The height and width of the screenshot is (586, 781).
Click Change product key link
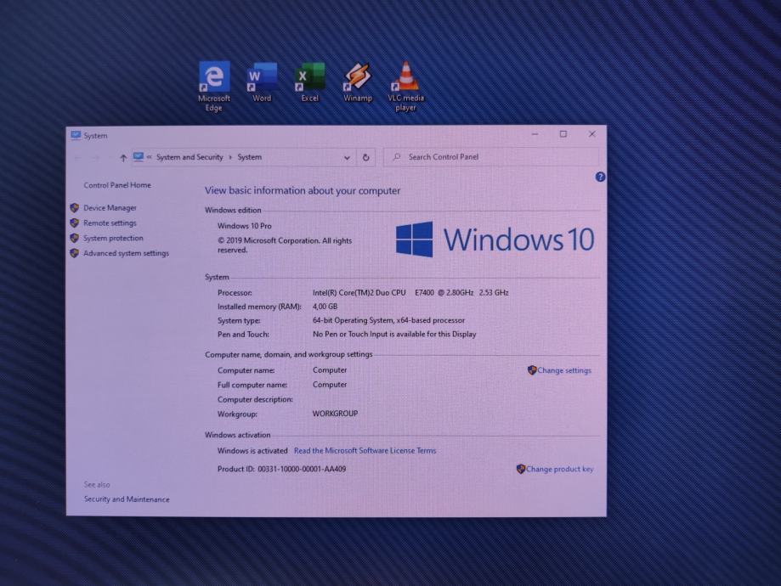point(560,469)
